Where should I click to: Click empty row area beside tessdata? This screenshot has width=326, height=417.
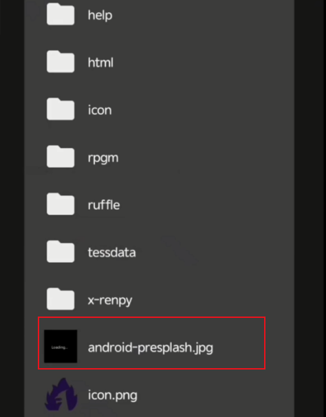213,252
